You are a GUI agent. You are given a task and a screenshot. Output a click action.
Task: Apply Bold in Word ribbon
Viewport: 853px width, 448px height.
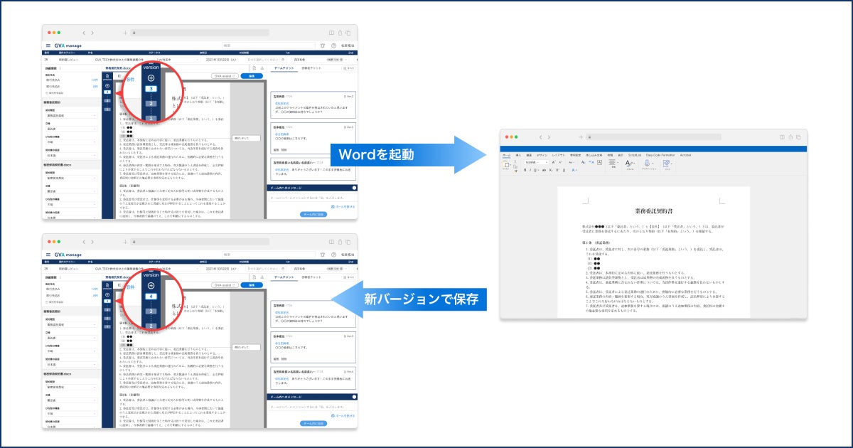(525, 170)
